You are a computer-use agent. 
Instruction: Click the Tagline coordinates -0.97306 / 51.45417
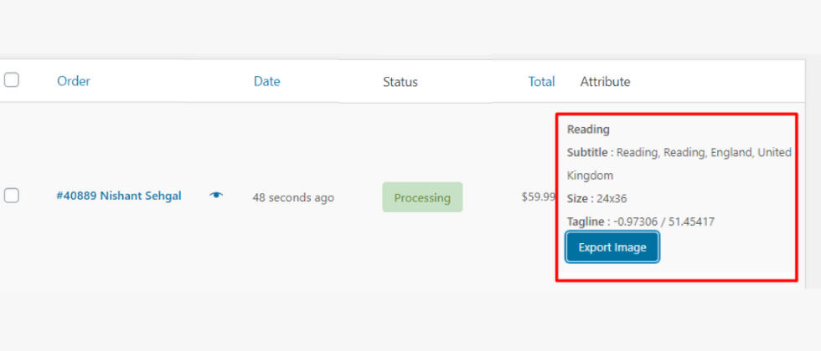point(664,221)
